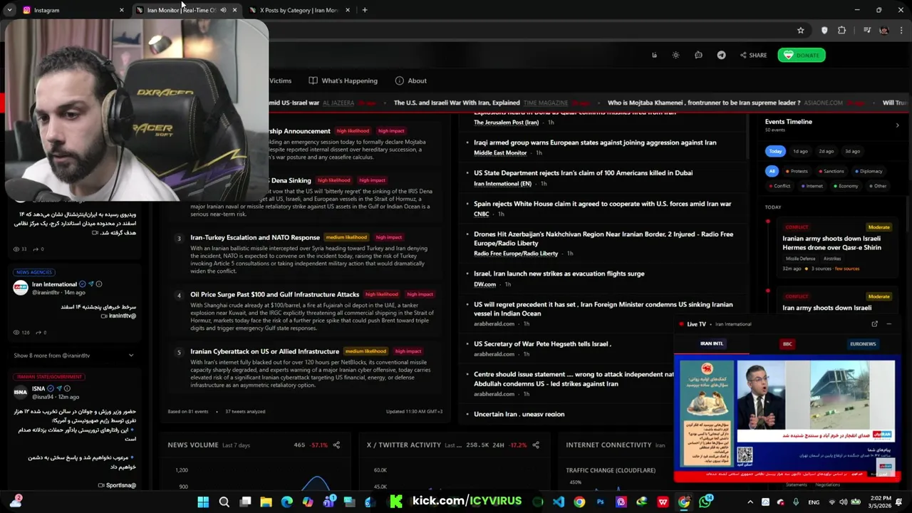Click ticker headline Who is Mojtaba Khamenei
Viewport: 912px width, 513px height.
[704, 103]
